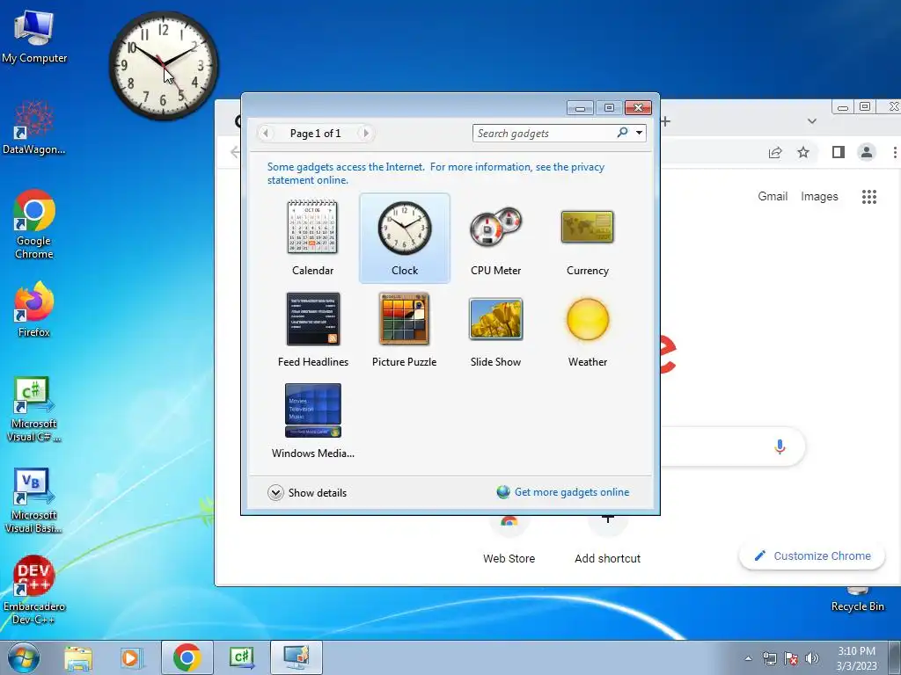Open Embarcadero Dev-C++ desktop shortcut

pyautogui.click(x=34, y=590)
